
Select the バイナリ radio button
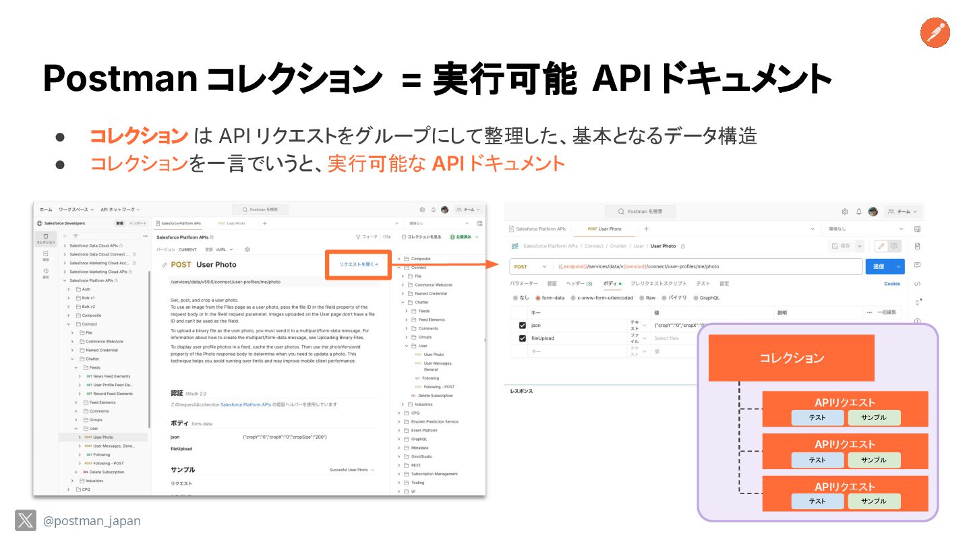(x=664, y=297)
